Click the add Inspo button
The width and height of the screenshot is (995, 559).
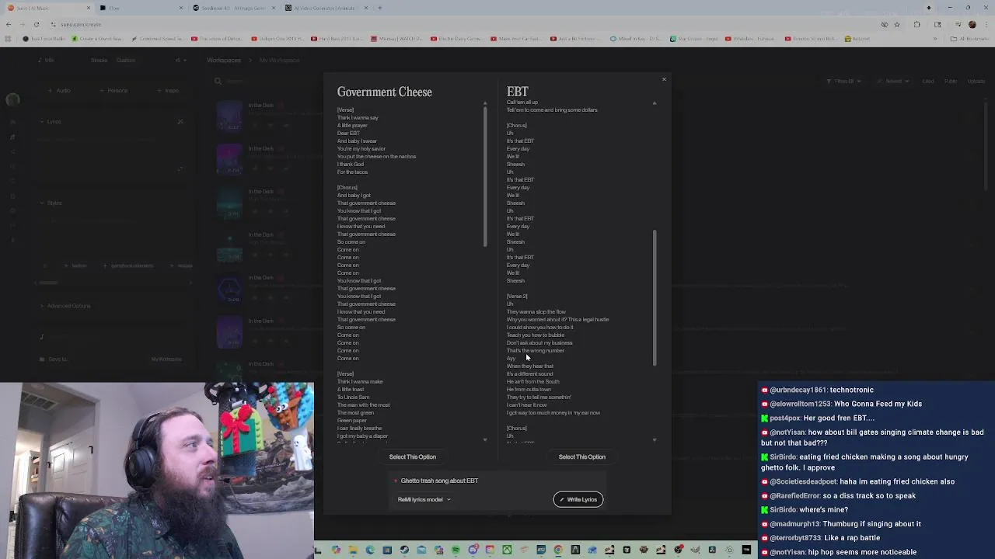point(168,90)
